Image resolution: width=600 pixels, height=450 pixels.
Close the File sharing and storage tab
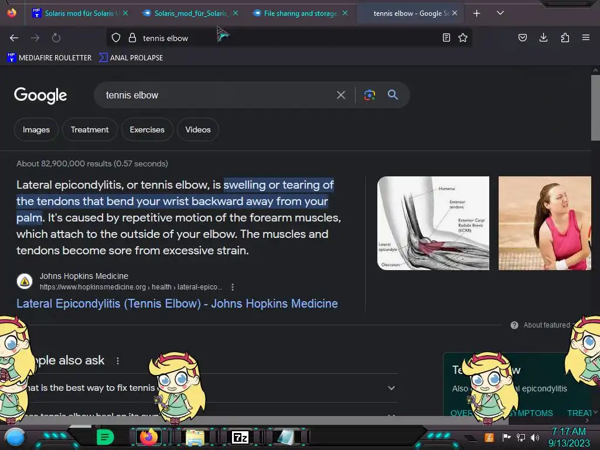click(345, 13)
